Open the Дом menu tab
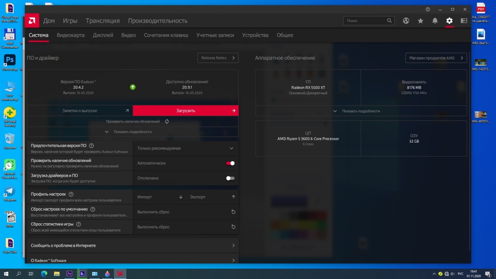 coord(49,21)
